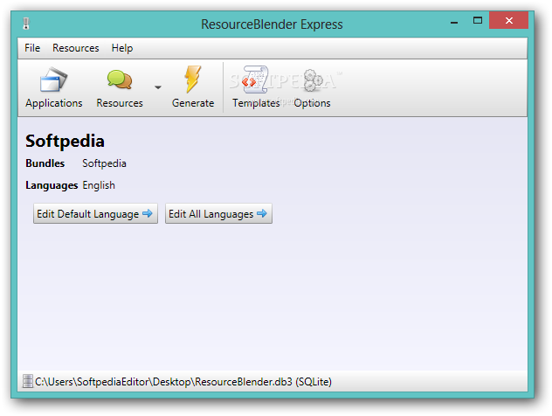Close the ResourceBlender Express window
The width and height of the screenshot is (552, 416).
pyautogui.click(x=508, y=20)
